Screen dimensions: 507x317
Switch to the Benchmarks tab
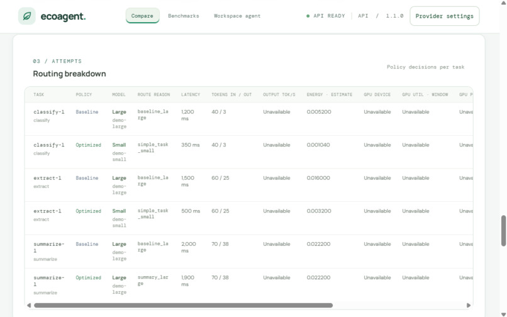[184, 16]
